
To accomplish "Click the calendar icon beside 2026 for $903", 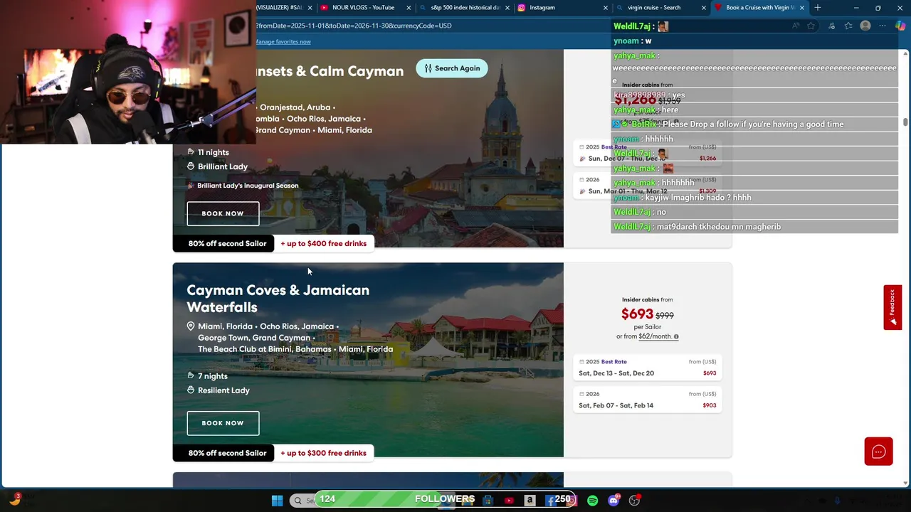I will pyautogui.click(x=581, y=394).
